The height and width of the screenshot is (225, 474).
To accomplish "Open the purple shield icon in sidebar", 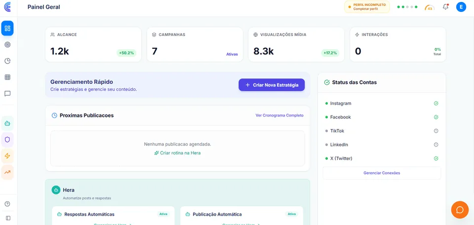I will coord(7,140).
